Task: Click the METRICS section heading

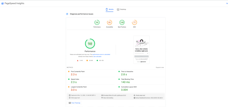Action: pyautogui.click(x=70, y=67)
